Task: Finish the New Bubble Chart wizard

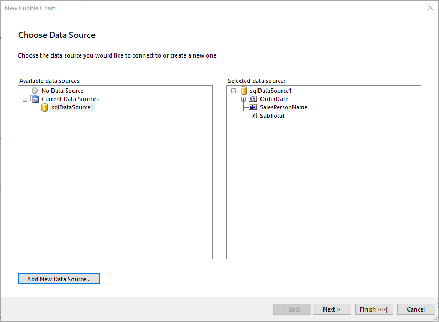Action: [x=374, y=309]
